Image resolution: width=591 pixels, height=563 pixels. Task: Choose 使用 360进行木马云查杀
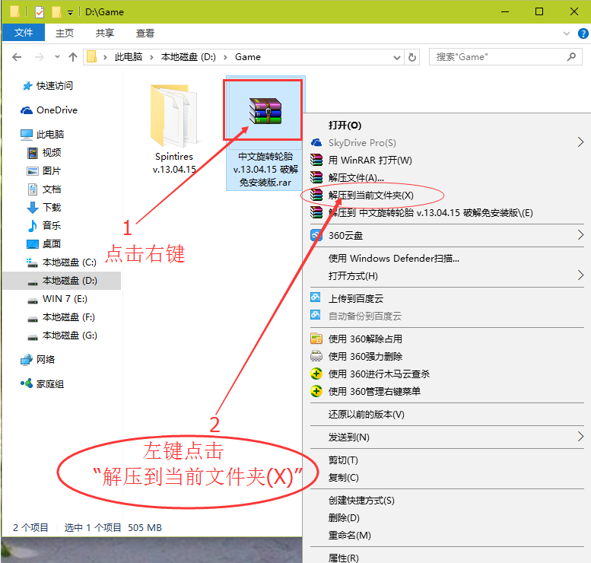[447, 374]
